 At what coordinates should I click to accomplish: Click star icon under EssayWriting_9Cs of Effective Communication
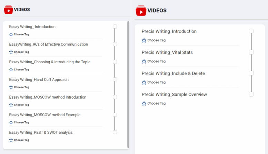click(x=11, y=52)
